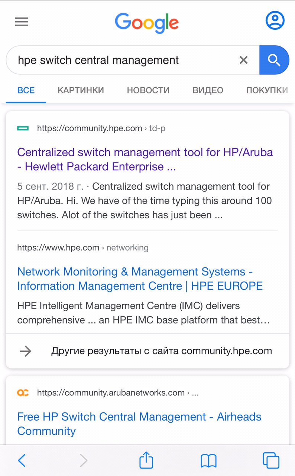Open Centralized switch management tool result
This screenshot has height=476, width=295.
[145, 159]
